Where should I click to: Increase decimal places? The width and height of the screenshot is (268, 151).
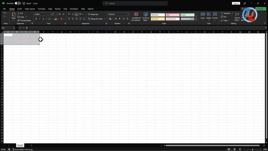[x=124, y=19]
